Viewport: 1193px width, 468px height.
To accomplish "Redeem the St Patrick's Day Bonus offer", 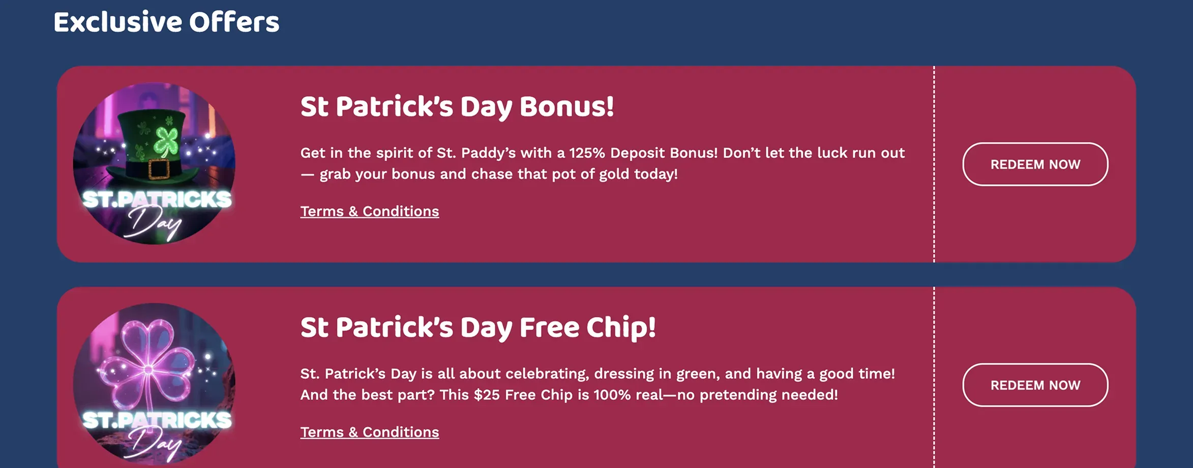I will click(x=1035, y=164).
